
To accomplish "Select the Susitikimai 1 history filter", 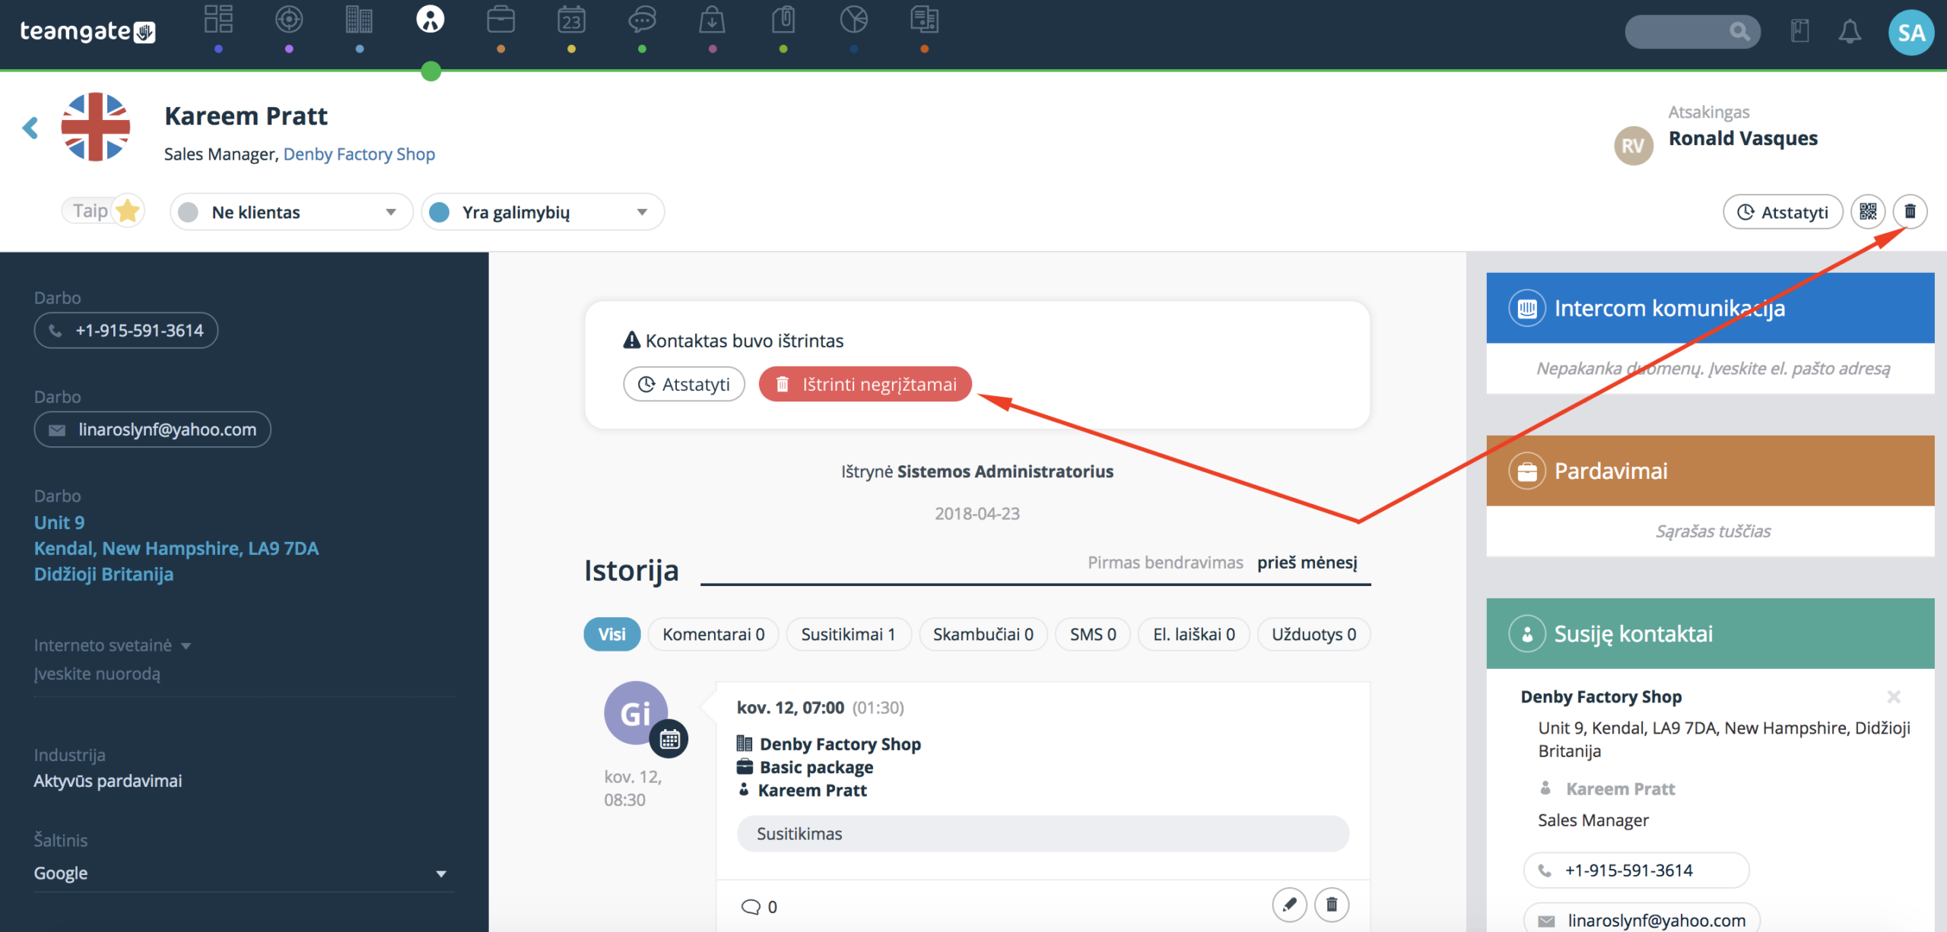I will pyautogui.click(x=848, y=634).
